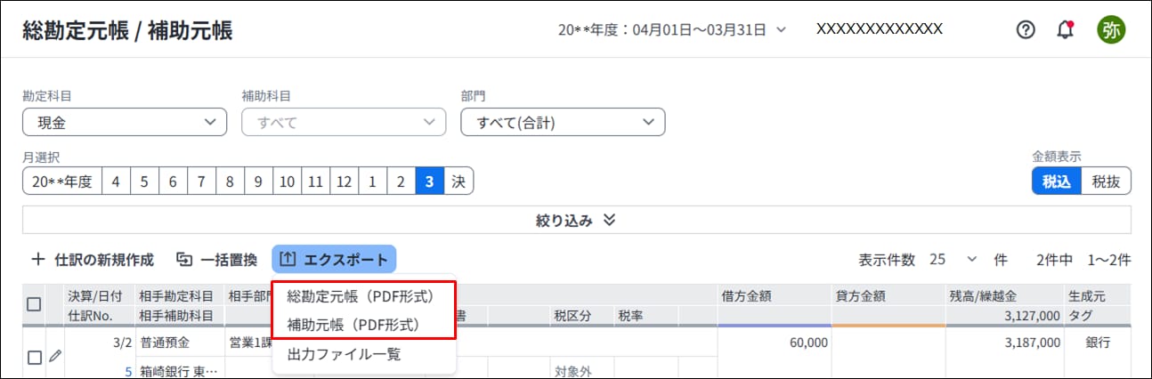Open the 勘定科目 dropdown showing 現金
This screenshot has width=1152, height=379.
125,122
